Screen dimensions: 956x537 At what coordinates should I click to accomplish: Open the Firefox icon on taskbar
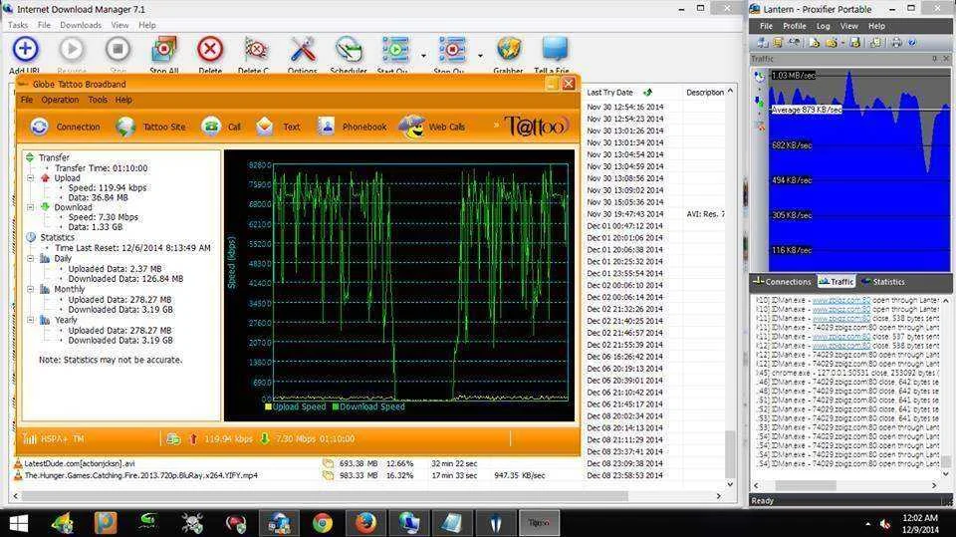[x=365, y=523]
